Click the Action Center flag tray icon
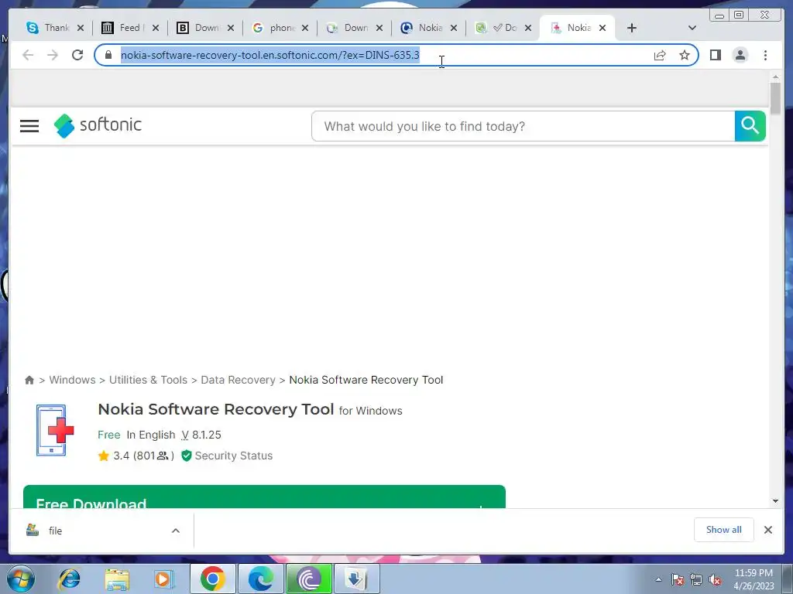 click(678, 579)
